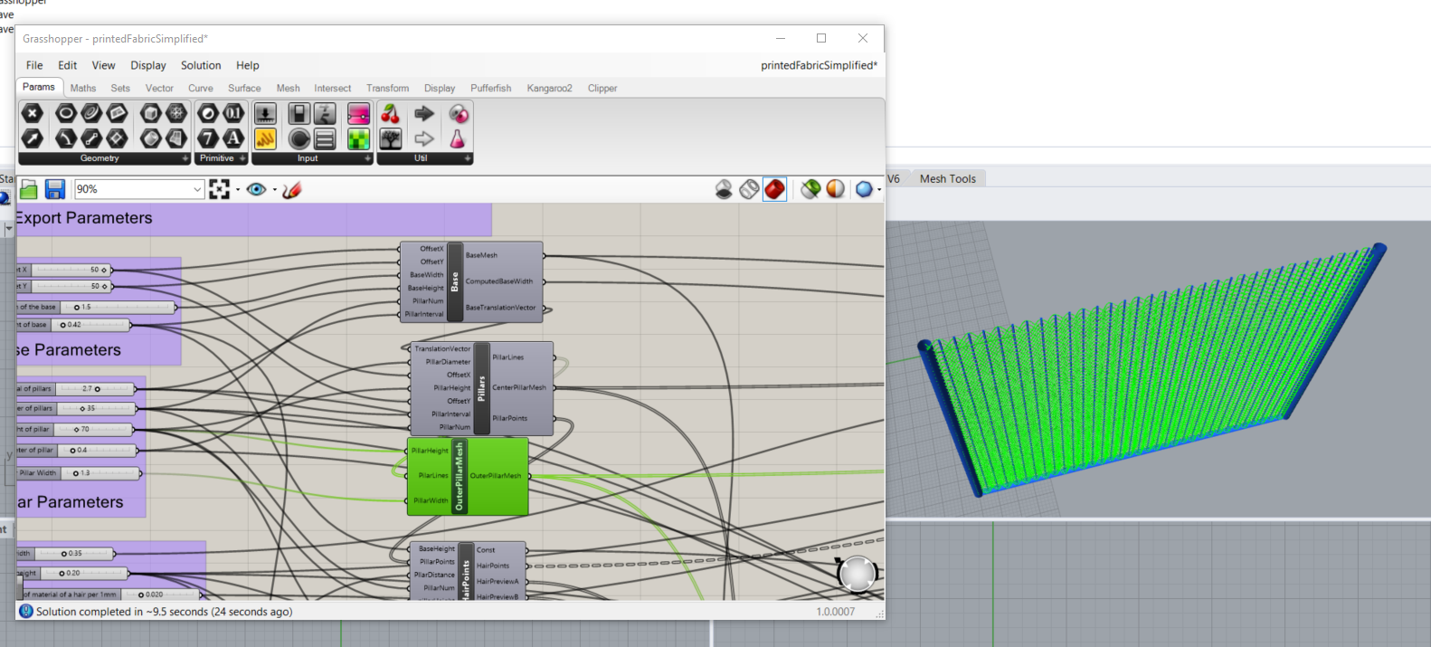Select the Boolean primitive icon
The height and width of the screenshot is (647, 1431).
(x=208, y=113)
